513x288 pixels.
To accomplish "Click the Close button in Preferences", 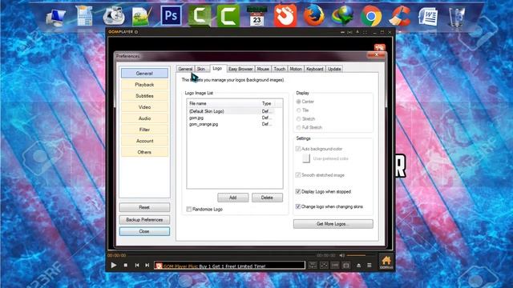I will [144, 231].
